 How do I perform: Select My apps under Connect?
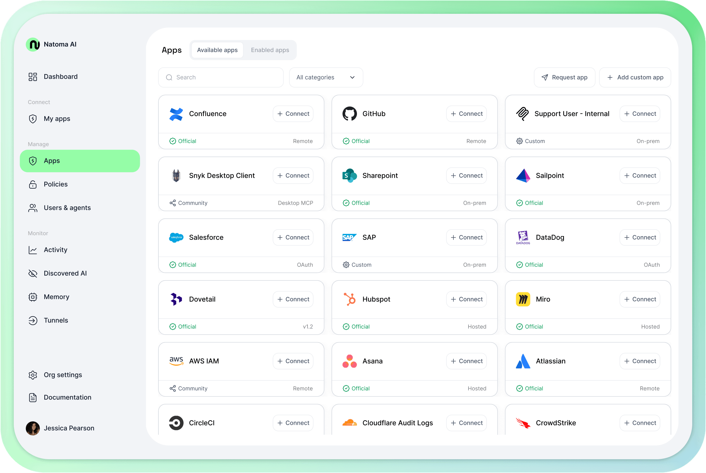pyautogui.click(x=57, y=119)
